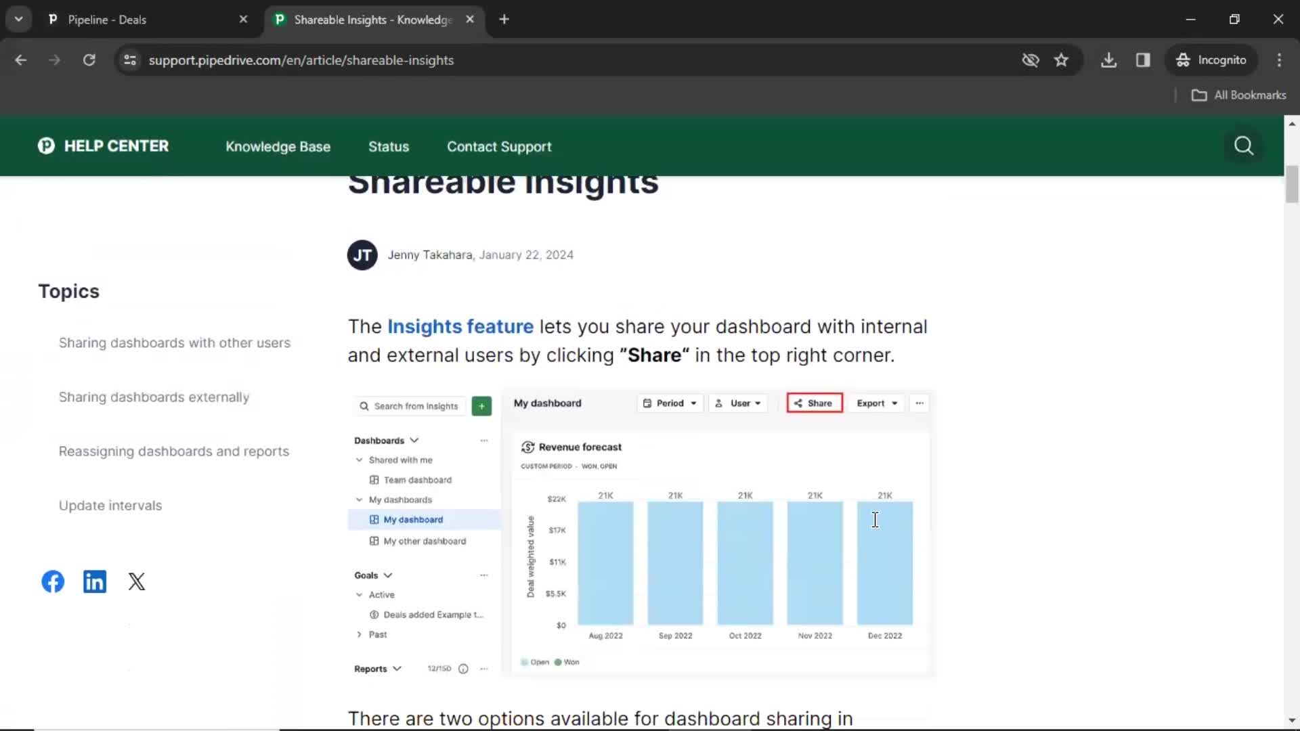This screenshot has width=1300, height=731.
Task: Bookmark this page with the star icon
Action: pyautogui.click(x=1061, y=60)
